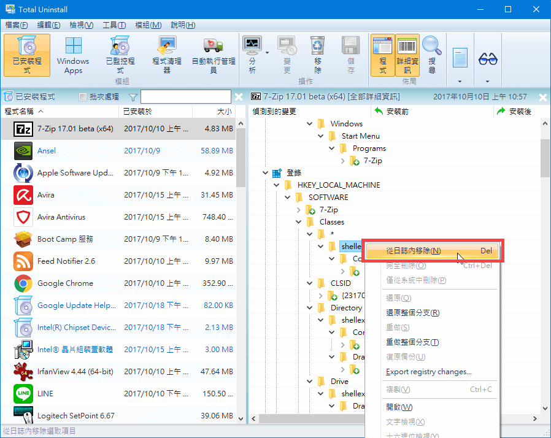Toggle the 程式 layout button
Viewport: 551px width, 438px height.
[x=382, y=55]
